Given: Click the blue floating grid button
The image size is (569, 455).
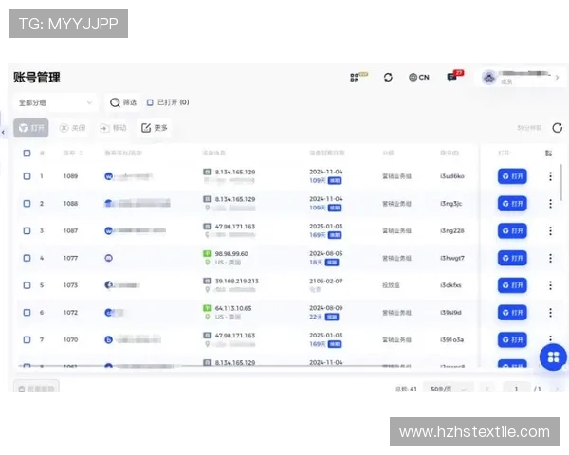Looking at the screenshot, I should pyautogui.click(x=553, y=357).
